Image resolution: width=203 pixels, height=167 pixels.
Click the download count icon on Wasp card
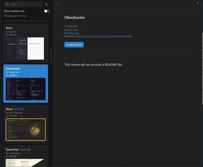tap(7, 116)
